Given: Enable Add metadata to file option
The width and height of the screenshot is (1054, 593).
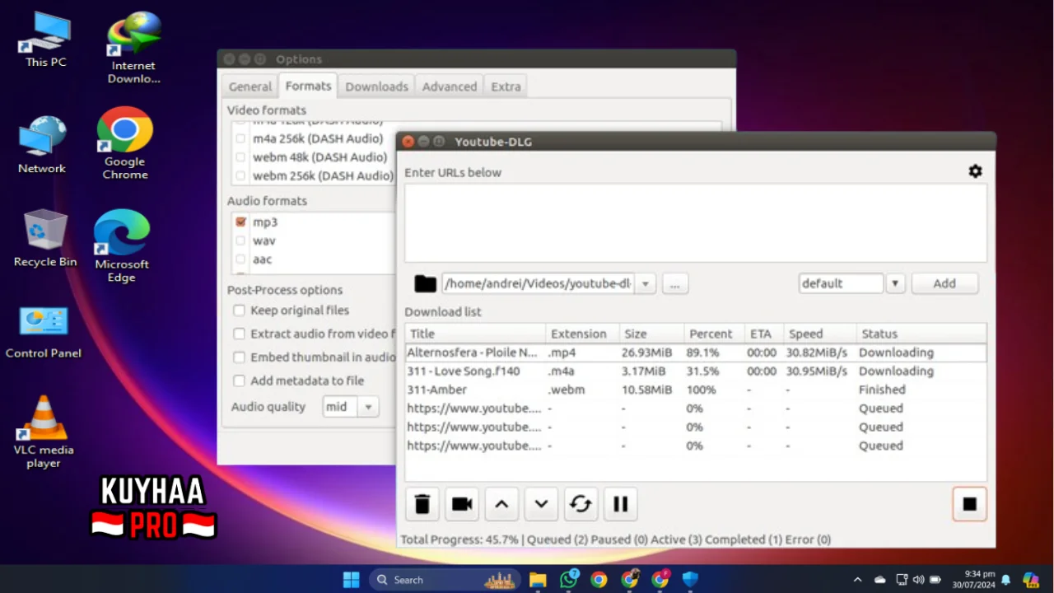Looking at the screenshot, I should coord(239,381).
